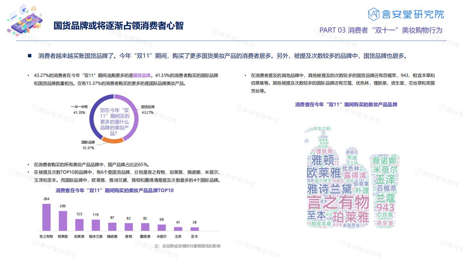Click the donut label 一半一半吧 41.35%

(x=79, y=110)
